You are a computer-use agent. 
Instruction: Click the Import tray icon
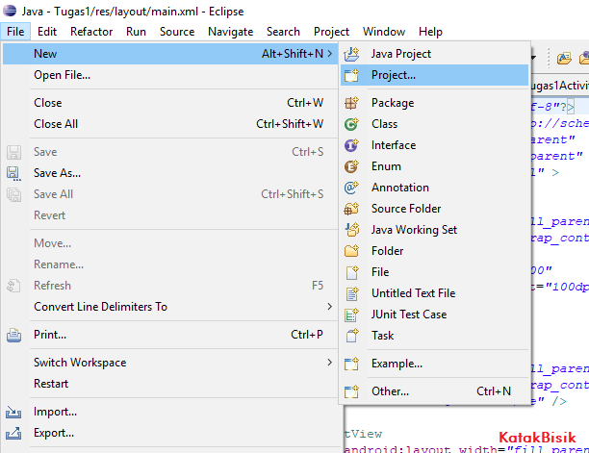pos(13,412)
